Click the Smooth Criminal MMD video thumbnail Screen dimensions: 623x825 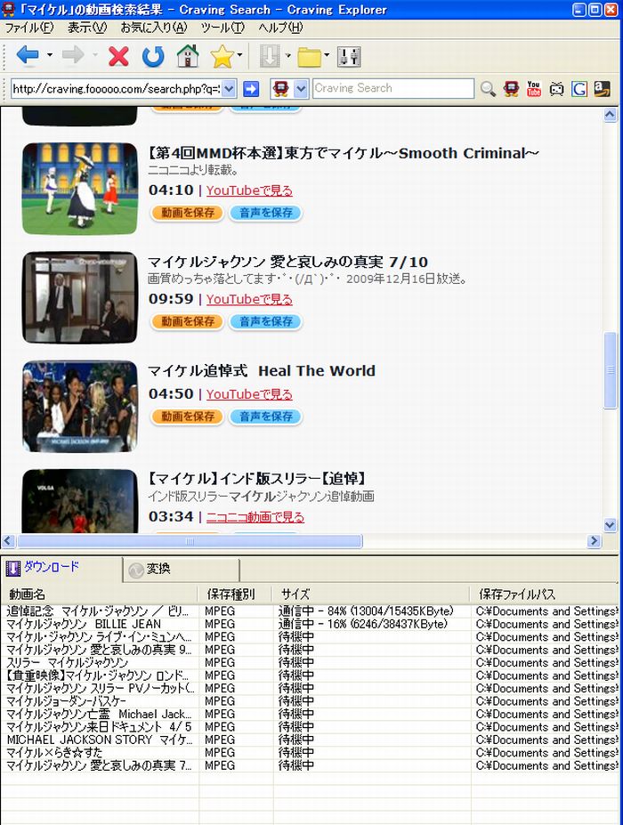tap(80, 188)
